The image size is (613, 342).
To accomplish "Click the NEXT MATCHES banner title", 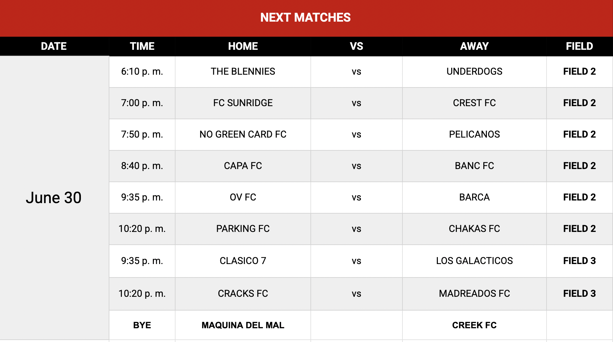I will click(x=306, y=17).
